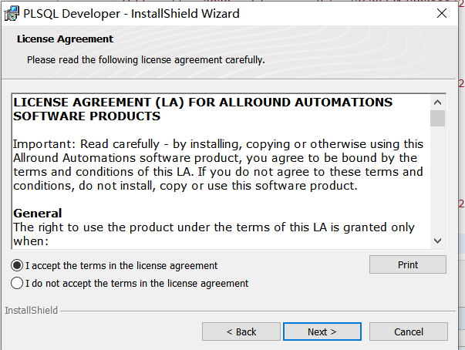The width and height of the screenshot is (465, 350).
Task: Select "I accept the terms" radio button
Action: point(17,265)
